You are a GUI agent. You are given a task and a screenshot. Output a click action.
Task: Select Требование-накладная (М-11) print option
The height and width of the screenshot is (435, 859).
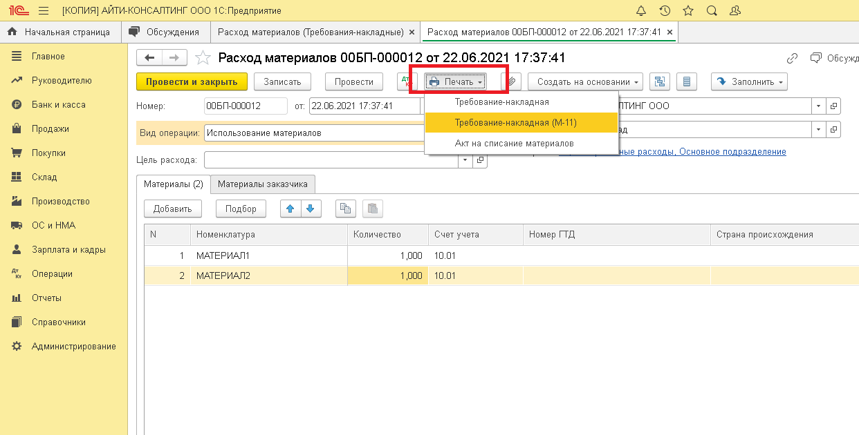click(x=515, y=123)
